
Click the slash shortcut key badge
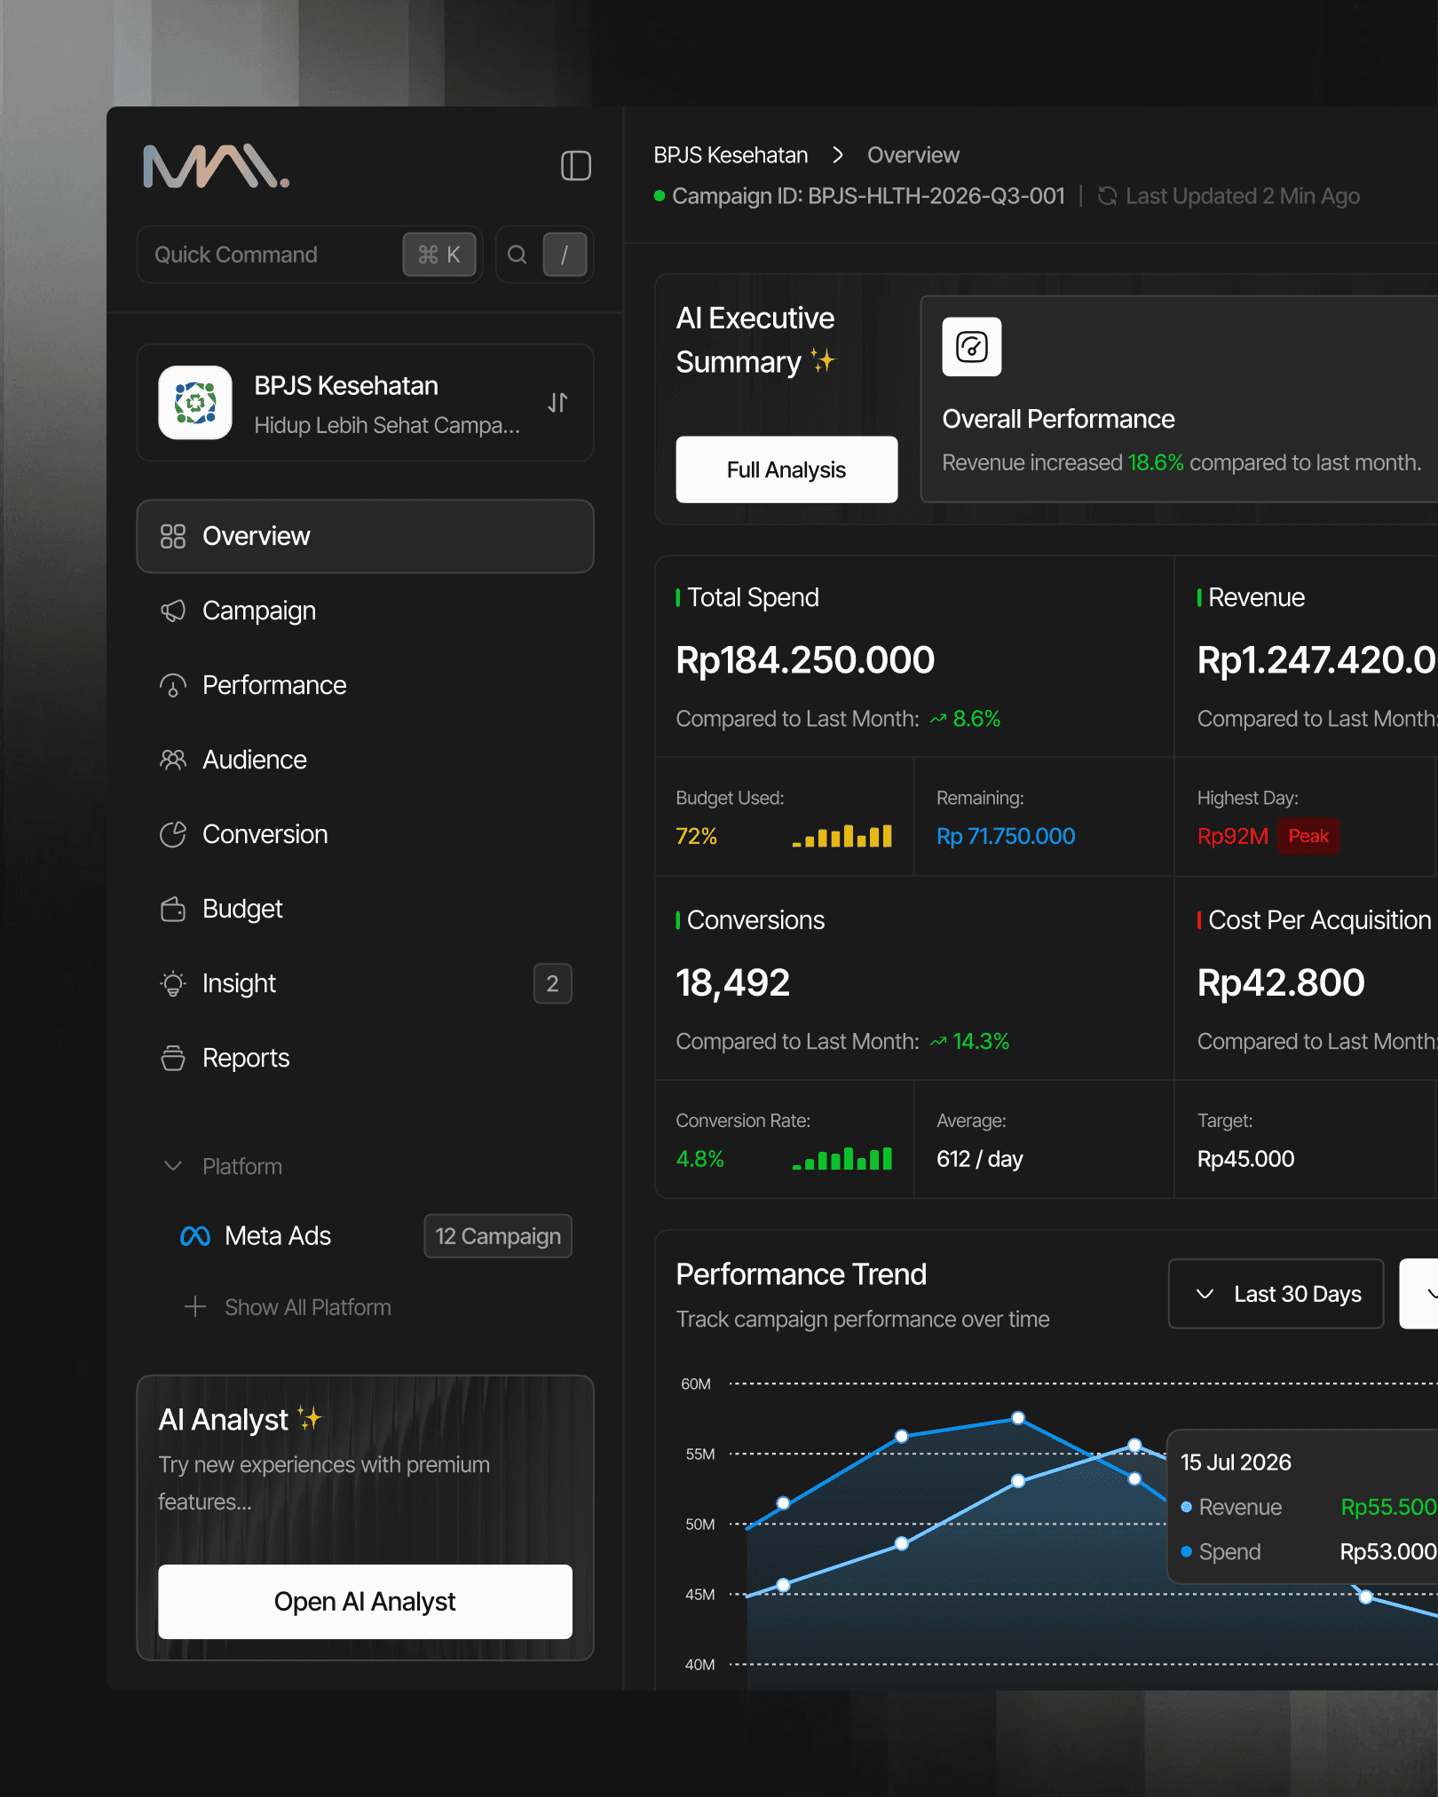565,255
